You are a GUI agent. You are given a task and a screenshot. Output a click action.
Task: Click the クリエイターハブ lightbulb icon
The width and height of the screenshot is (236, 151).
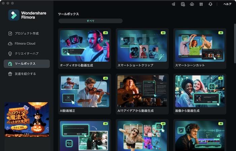tap(10, 54)
